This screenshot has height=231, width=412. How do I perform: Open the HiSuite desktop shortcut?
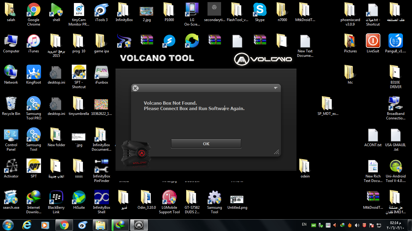[x=79, y=200]
